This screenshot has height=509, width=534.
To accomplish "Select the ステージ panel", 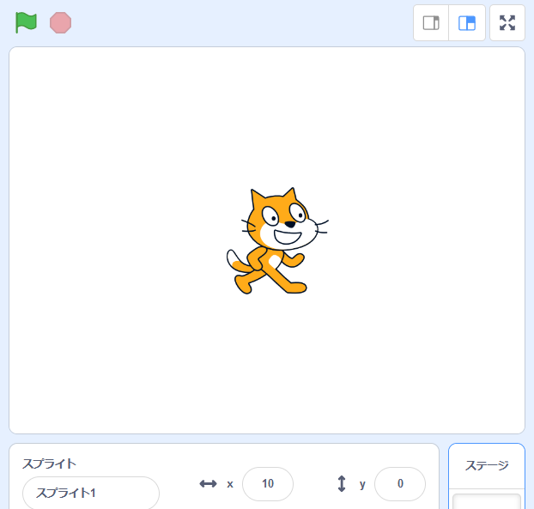I will (487, 476).
